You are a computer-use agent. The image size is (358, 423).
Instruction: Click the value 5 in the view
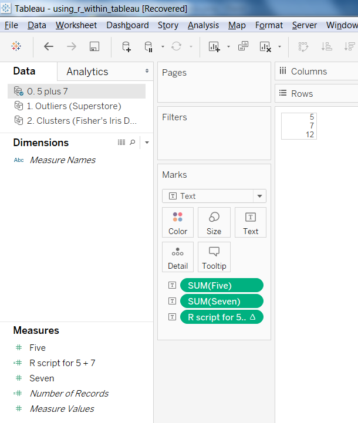[x=312, y=117]
